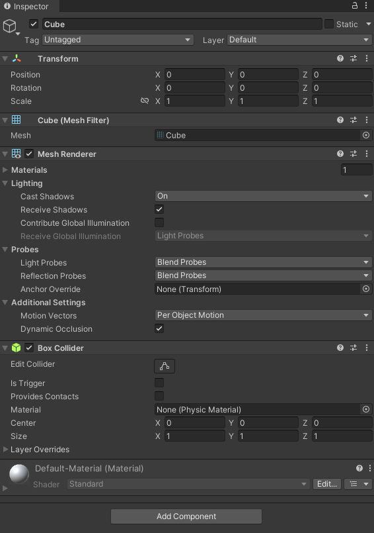The width and height of the screenshot is (374, 533).
Task: Click the green Box Collider icon
Action: [x=17, y=348]
